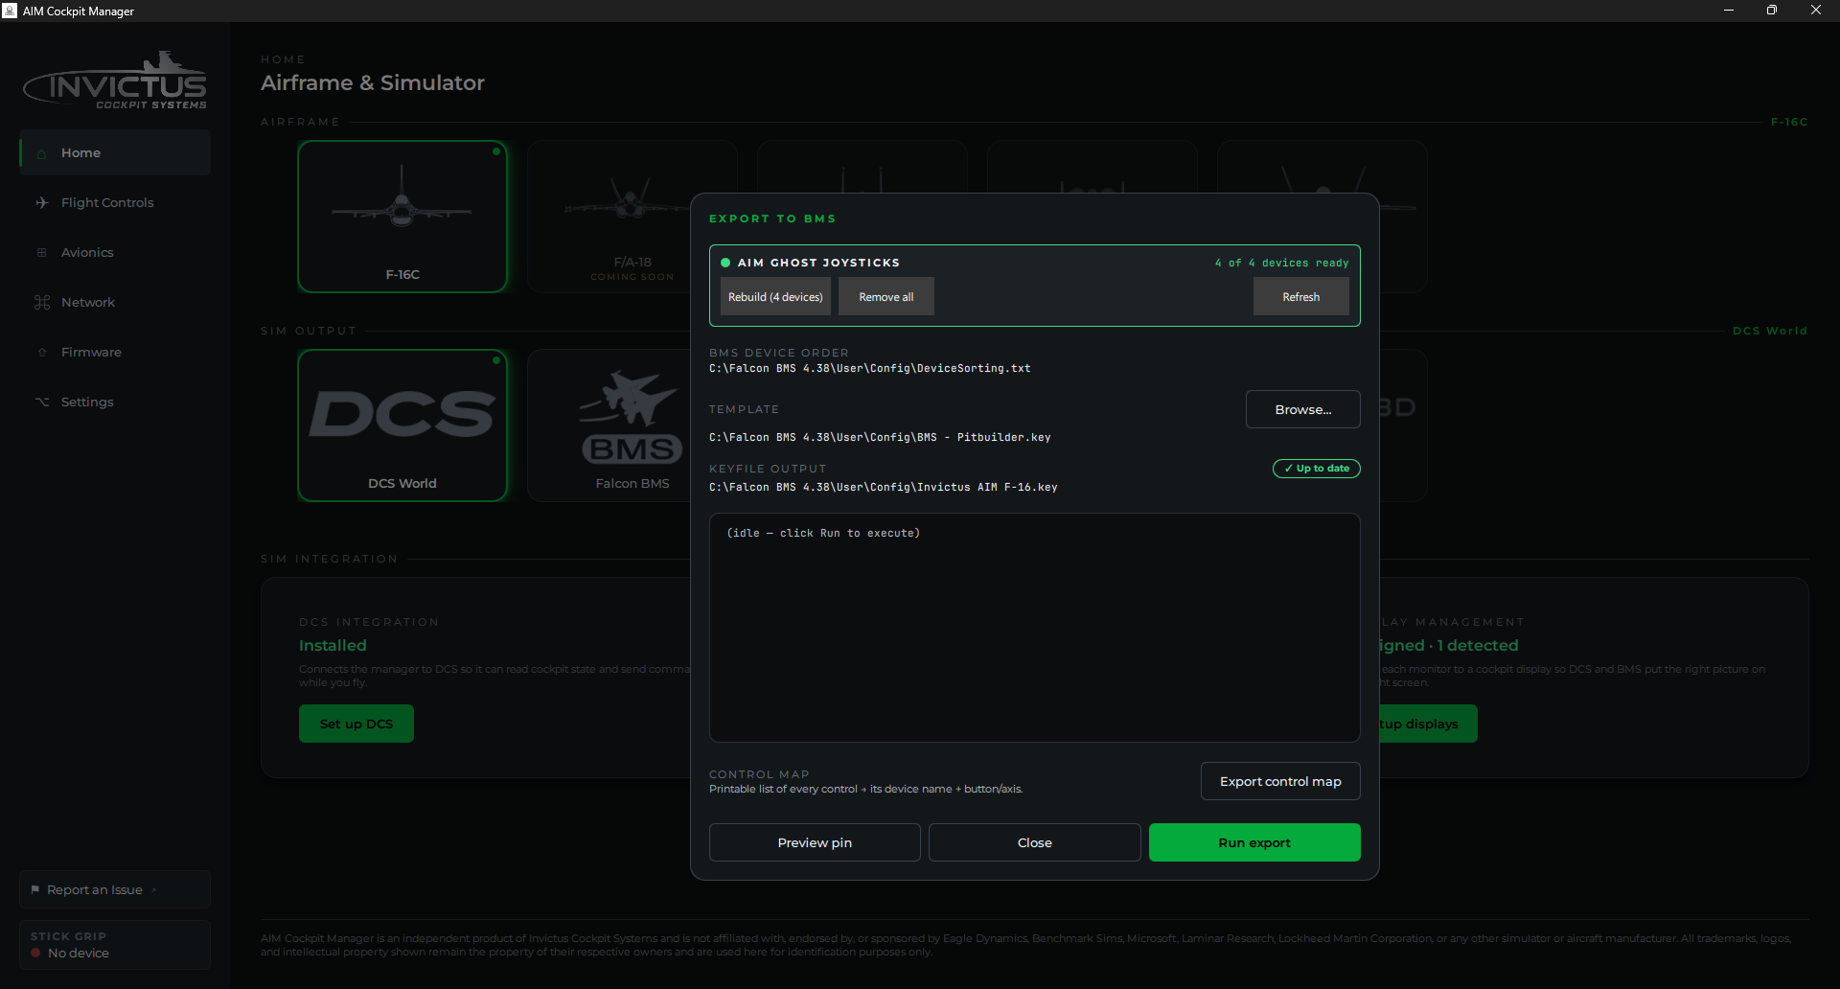Click the DeviceSorting.txt path text
Image resolution: width=1840 pixels, height=989 pixels.
[870, 368]
